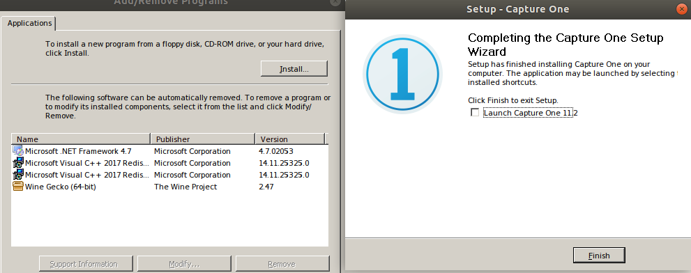This screenshot has width=691, height=273.
Task: Click the second Visual C++ 2017 Redistributable icon
Action: 18,175
